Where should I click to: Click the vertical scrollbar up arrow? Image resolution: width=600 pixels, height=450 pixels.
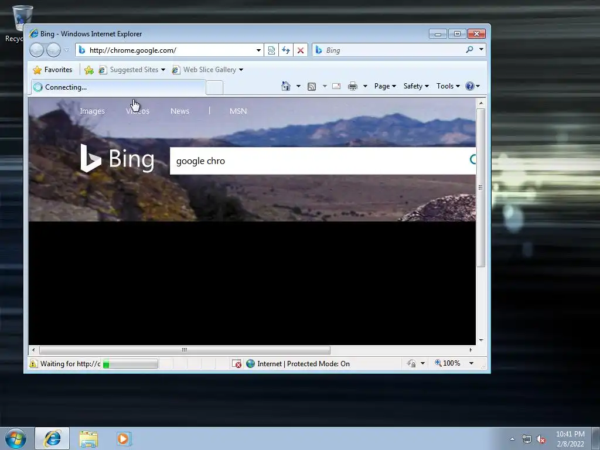481,103
